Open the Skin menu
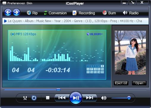Viewport: 151px width, 108px height. 29,3
